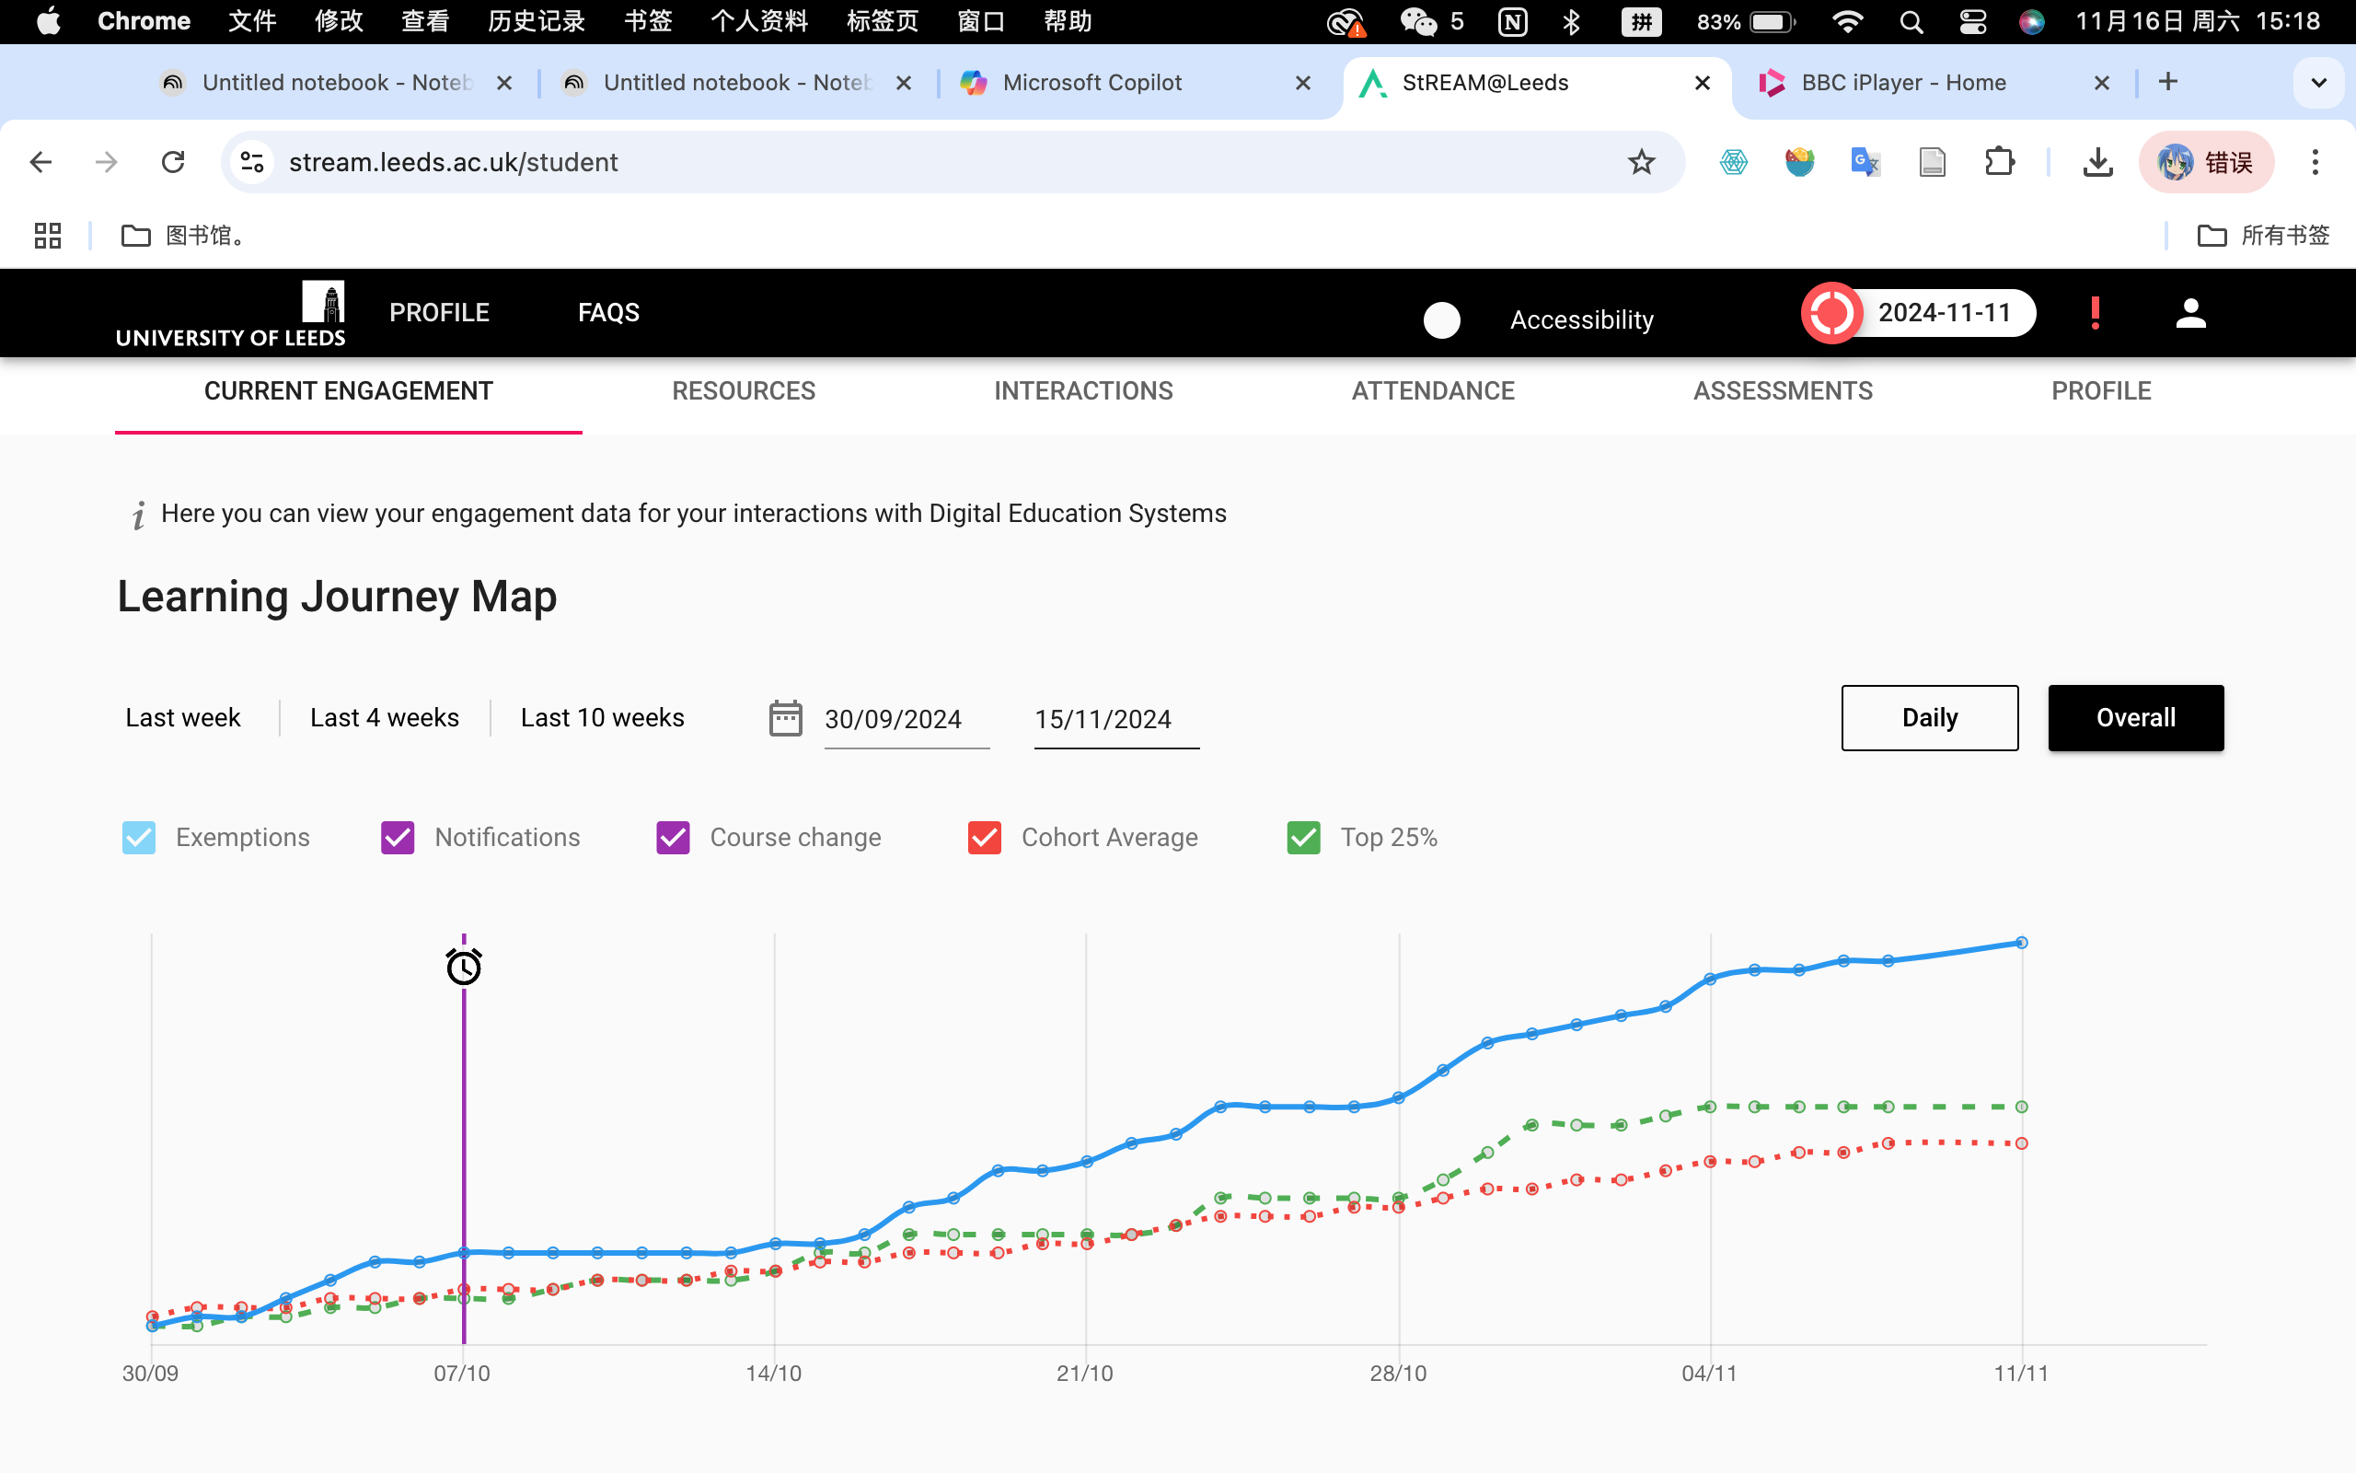Screen dimensions: 2356x1473
Task: Open Chrome downloads icon
Action: [x=2097, y=162]
